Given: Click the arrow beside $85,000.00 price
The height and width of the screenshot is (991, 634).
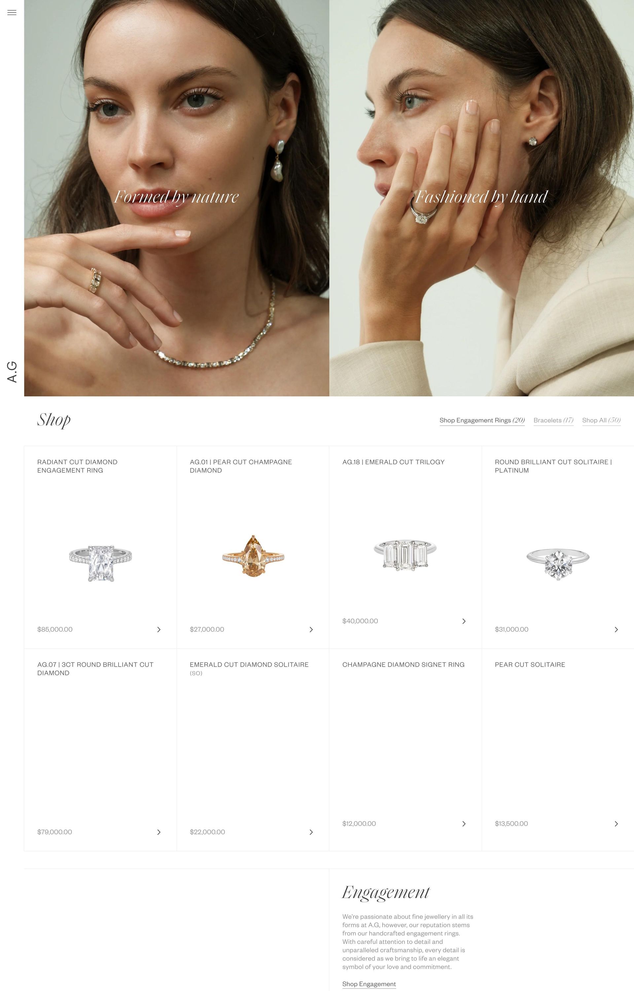Looking at the screenshot, I should pos(159,630).
